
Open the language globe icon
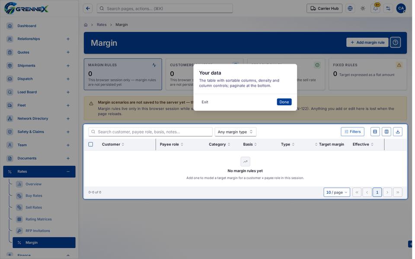350,9
